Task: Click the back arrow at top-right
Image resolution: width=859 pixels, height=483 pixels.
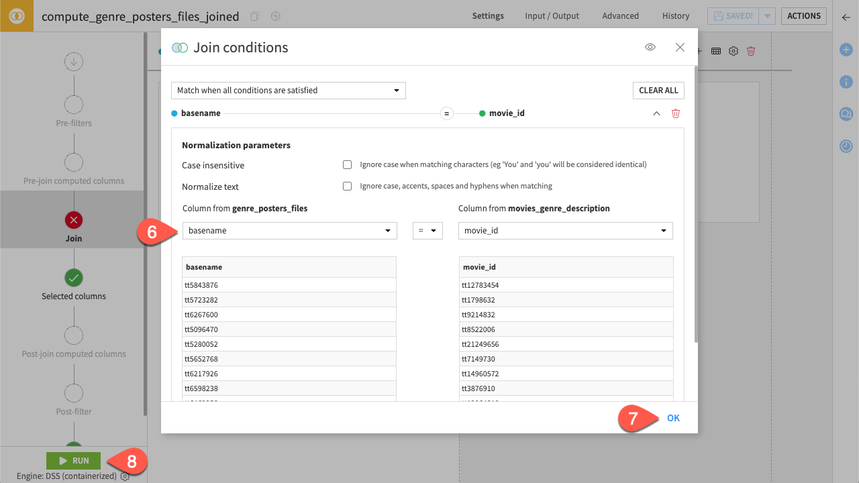Action: tap(846, 17)
